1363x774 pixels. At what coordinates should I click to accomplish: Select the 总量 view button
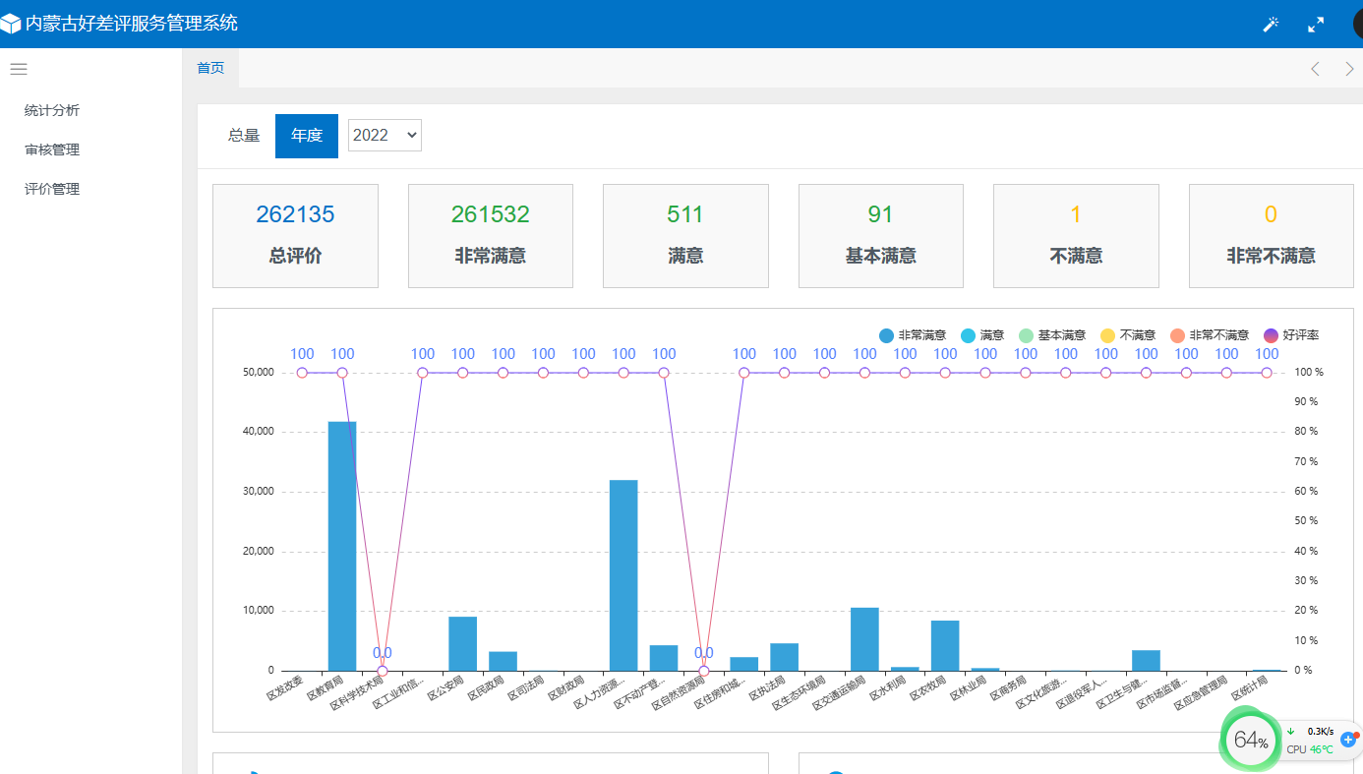coord(244,136)
